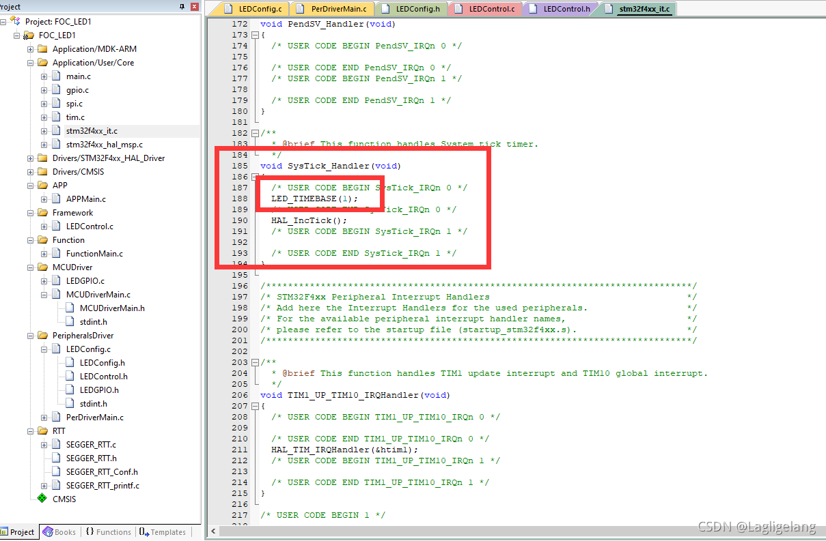
Task: Switch to the PerDriverMain.c editor tab
Action: 333,9
